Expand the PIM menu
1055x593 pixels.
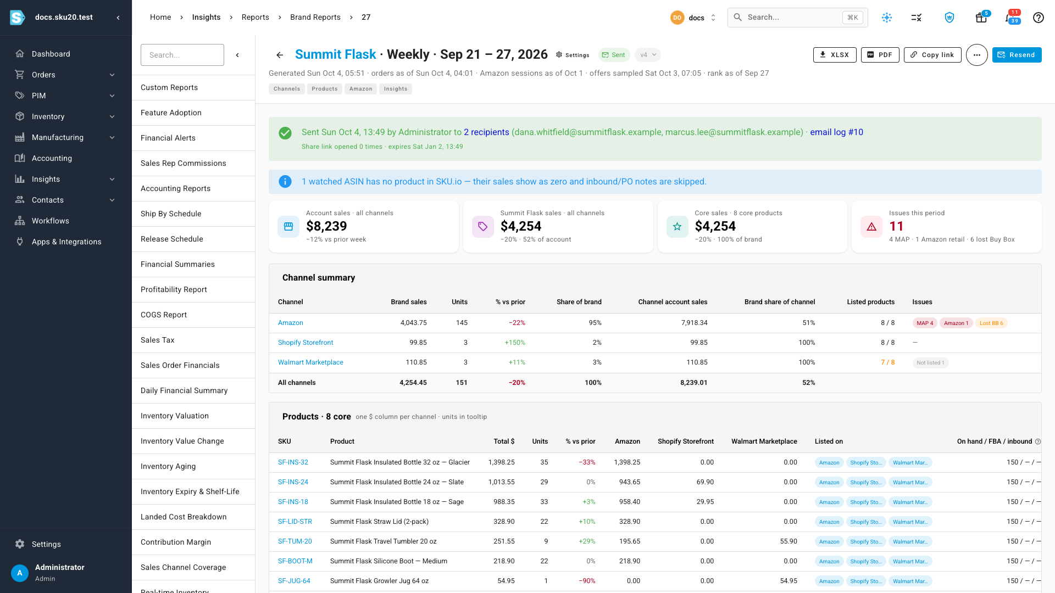coord(112,96)
